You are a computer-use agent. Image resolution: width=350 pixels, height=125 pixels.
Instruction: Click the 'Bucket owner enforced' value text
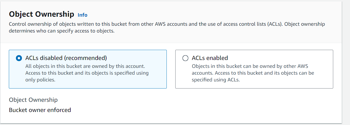40,110
